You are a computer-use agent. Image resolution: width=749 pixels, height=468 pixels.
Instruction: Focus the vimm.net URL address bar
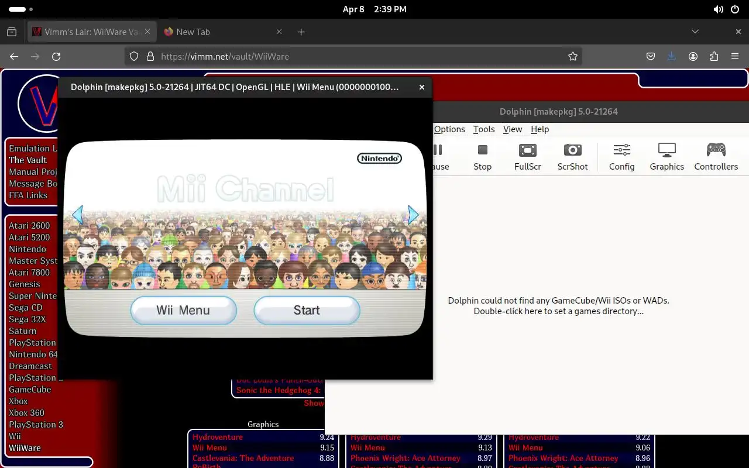pyautogui.click(x=353, y=57)
